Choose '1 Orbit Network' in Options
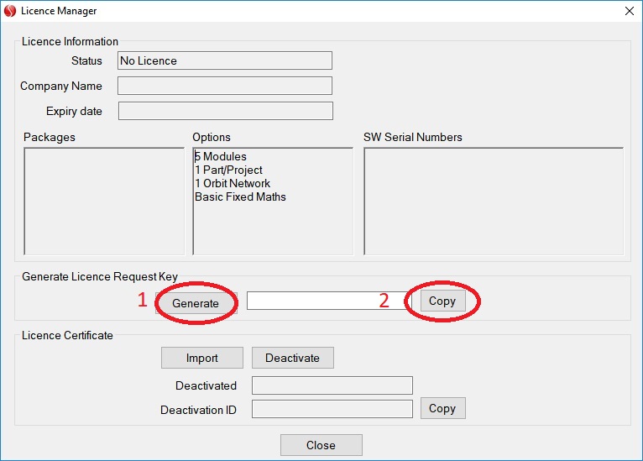Viewport: 643px width, 461px height. coord(233,183)
